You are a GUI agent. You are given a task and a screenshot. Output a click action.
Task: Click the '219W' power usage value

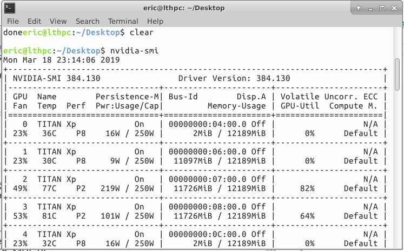(x=110, y=188)
